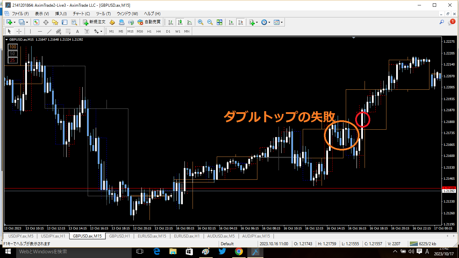The height and width of the screenshot is (258, 459).
Task: Select the crosshair tool
Action: coord(19,31)
